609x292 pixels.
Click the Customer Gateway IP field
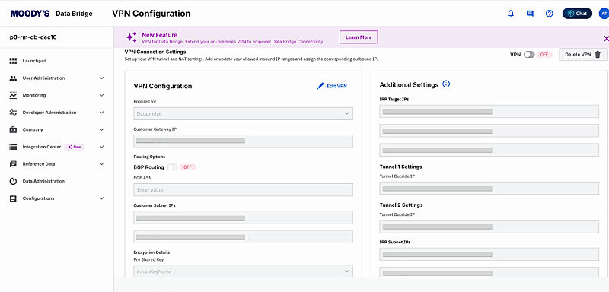click(243, 141)
